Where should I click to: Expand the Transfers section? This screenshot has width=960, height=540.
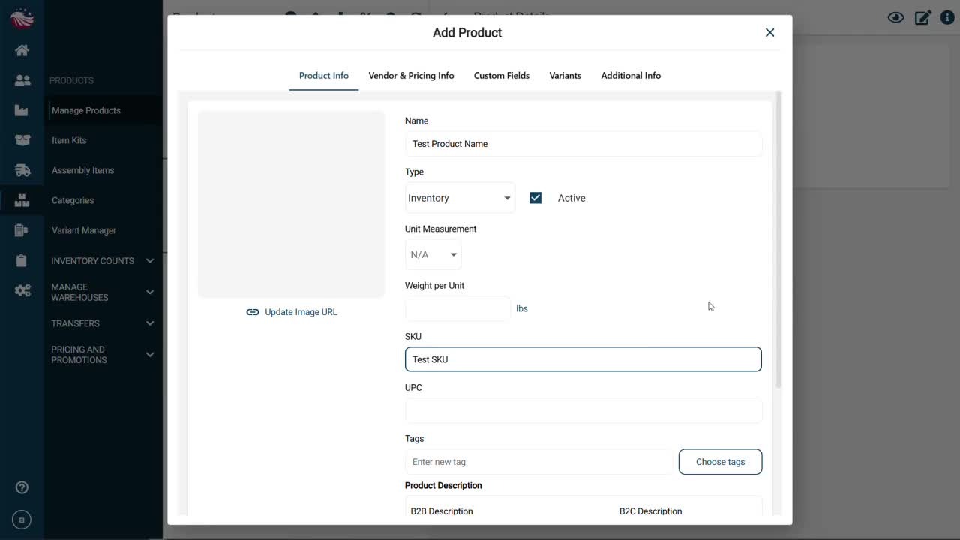(x=103, y=323)
